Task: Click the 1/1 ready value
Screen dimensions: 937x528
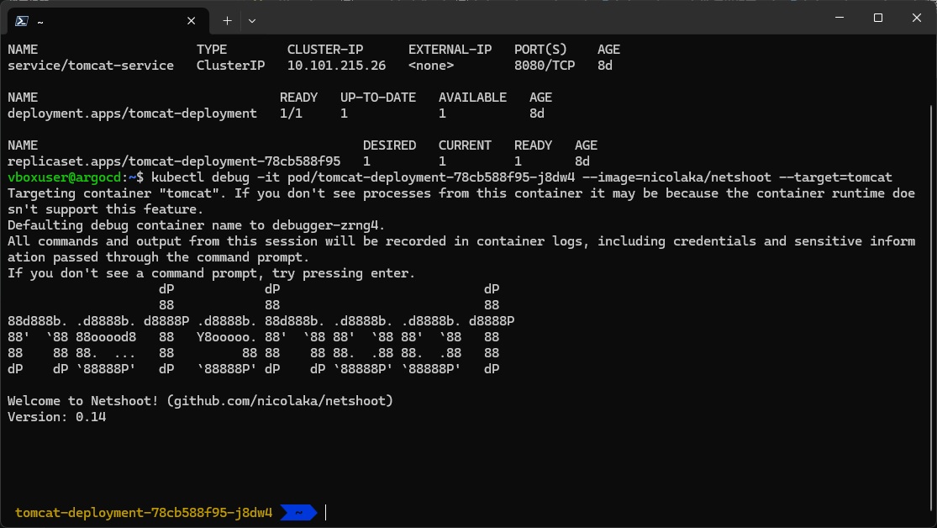Action: click(x=291, y=114)
